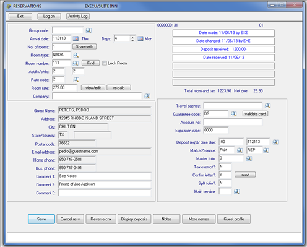Click Display deposits button
This screenshot has width=307, height=247.
(x=134, y=219)
